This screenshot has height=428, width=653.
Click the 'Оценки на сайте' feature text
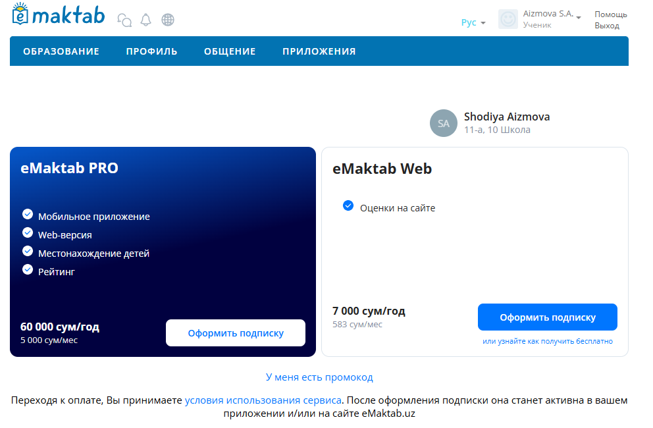point(398,208)
